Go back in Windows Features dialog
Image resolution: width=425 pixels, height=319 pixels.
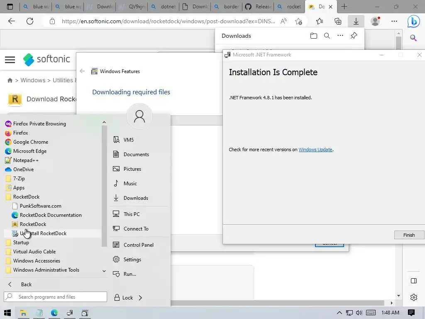(83, 71)
